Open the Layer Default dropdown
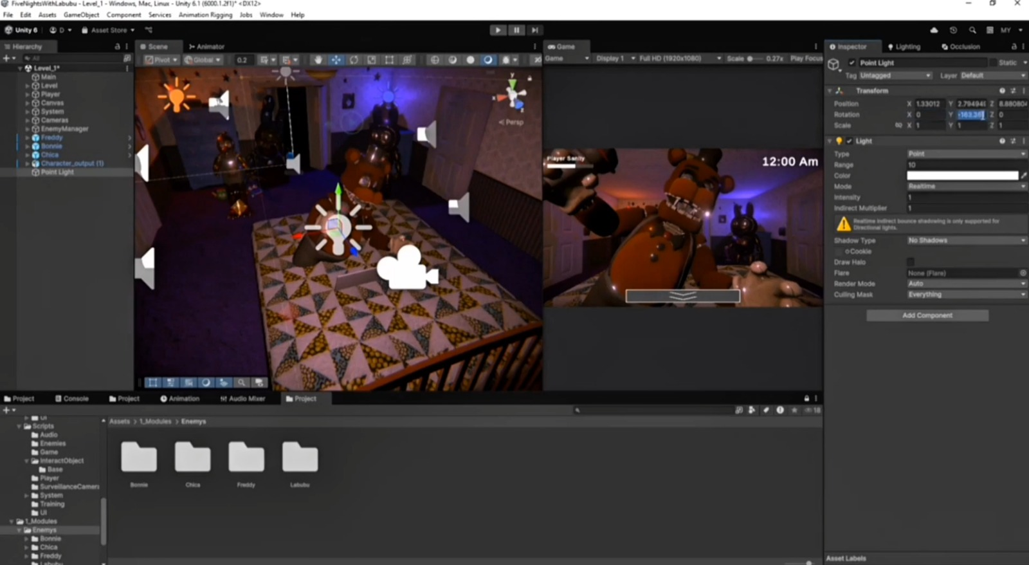Viewport: 1029px width, 565px height. pos(994,76)
